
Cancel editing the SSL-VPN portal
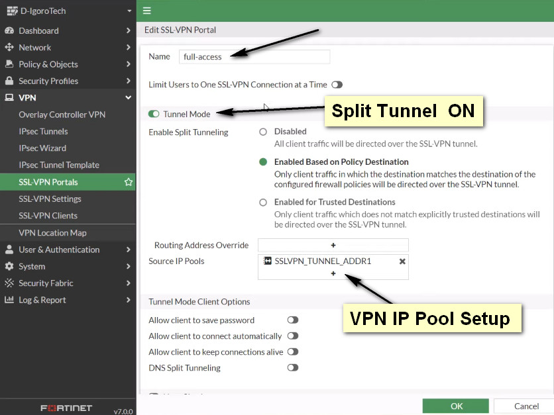coord(524,406)
